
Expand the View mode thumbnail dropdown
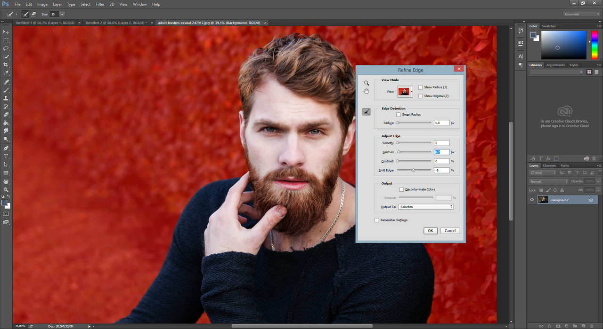[411, 92]
